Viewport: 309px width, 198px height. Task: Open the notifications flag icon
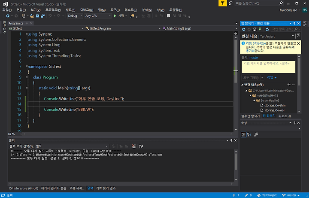click(222, 3)
